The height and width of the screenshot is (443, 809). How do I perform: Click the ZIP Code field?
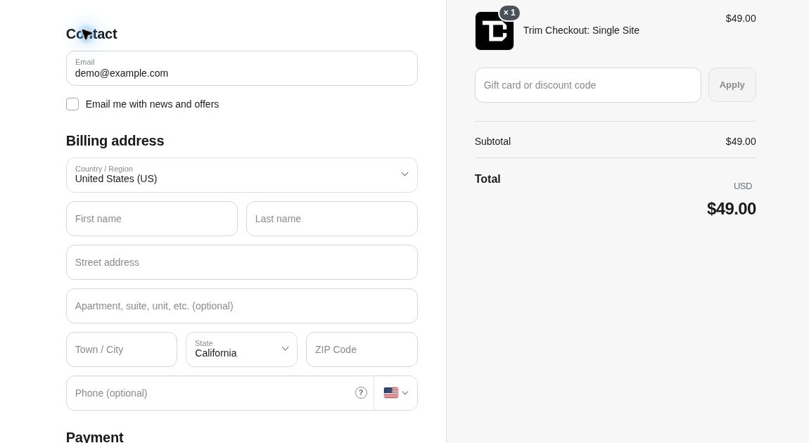(362, 349)
